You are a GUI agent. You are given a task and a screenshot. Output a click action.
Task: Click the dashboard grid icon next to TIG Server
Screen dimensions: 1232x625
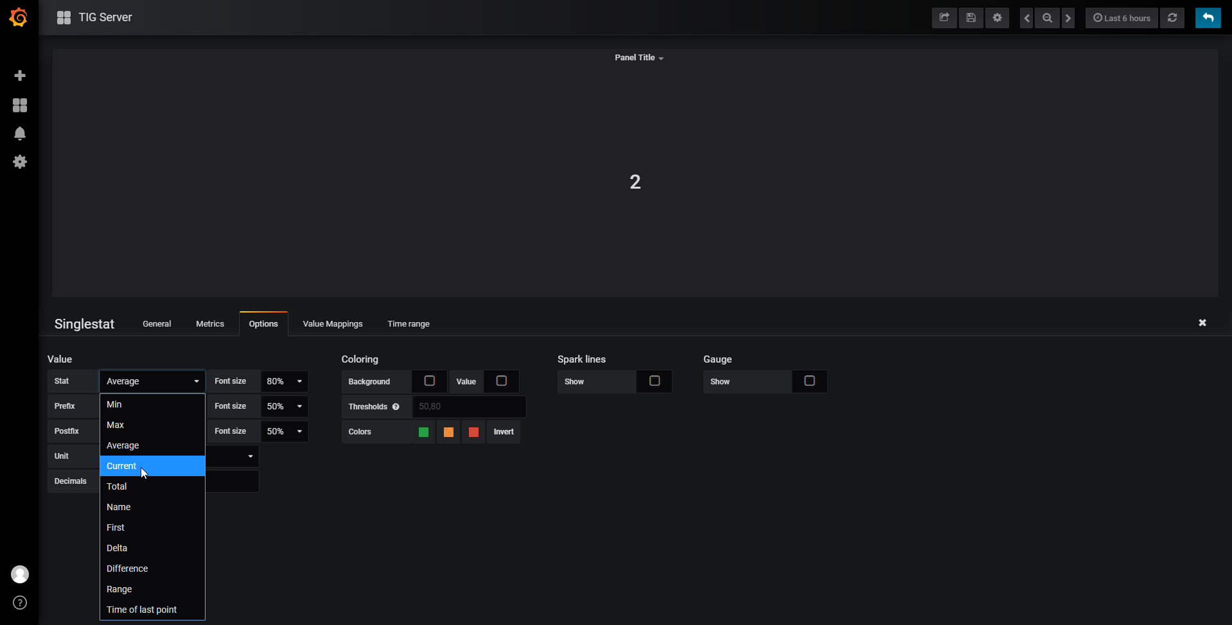64,18
